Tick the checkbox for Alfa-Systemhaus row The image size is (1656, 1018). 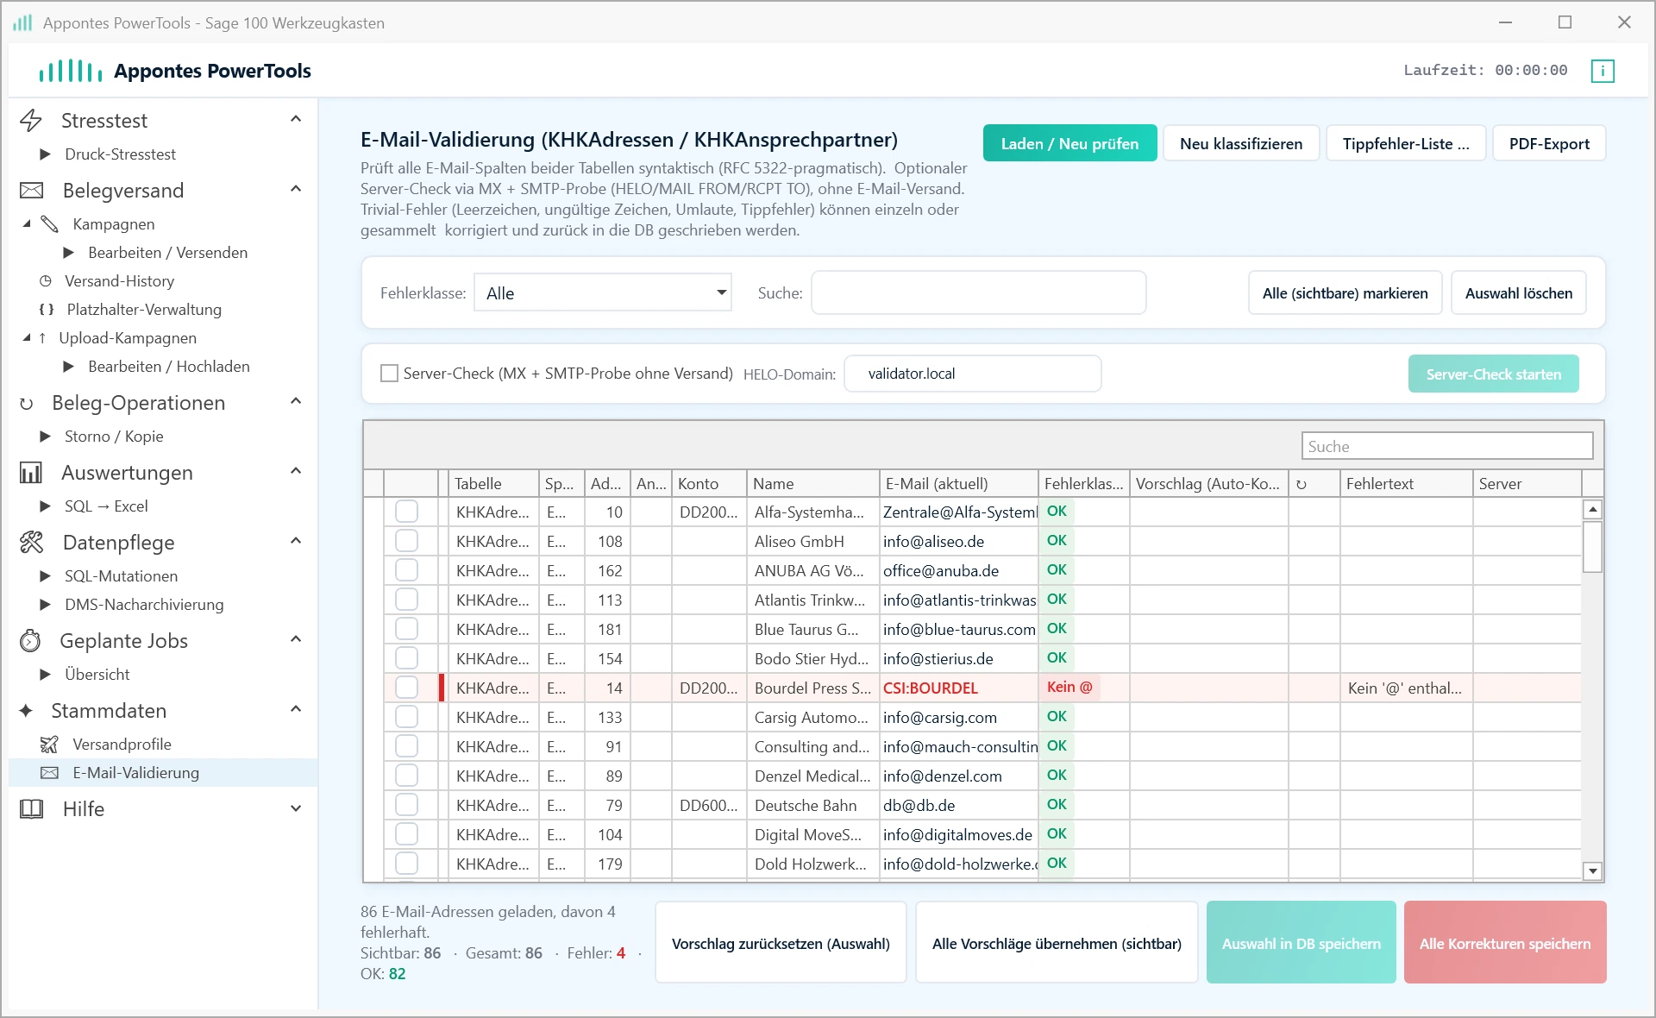406,512
